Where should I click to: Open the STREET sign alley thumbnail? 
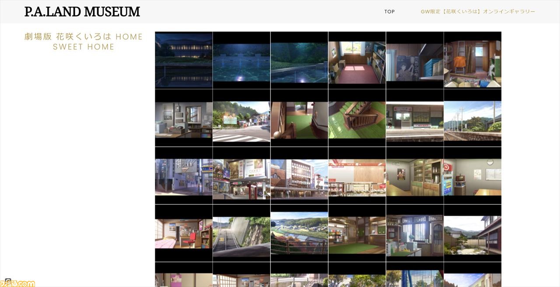coord(184,175)
